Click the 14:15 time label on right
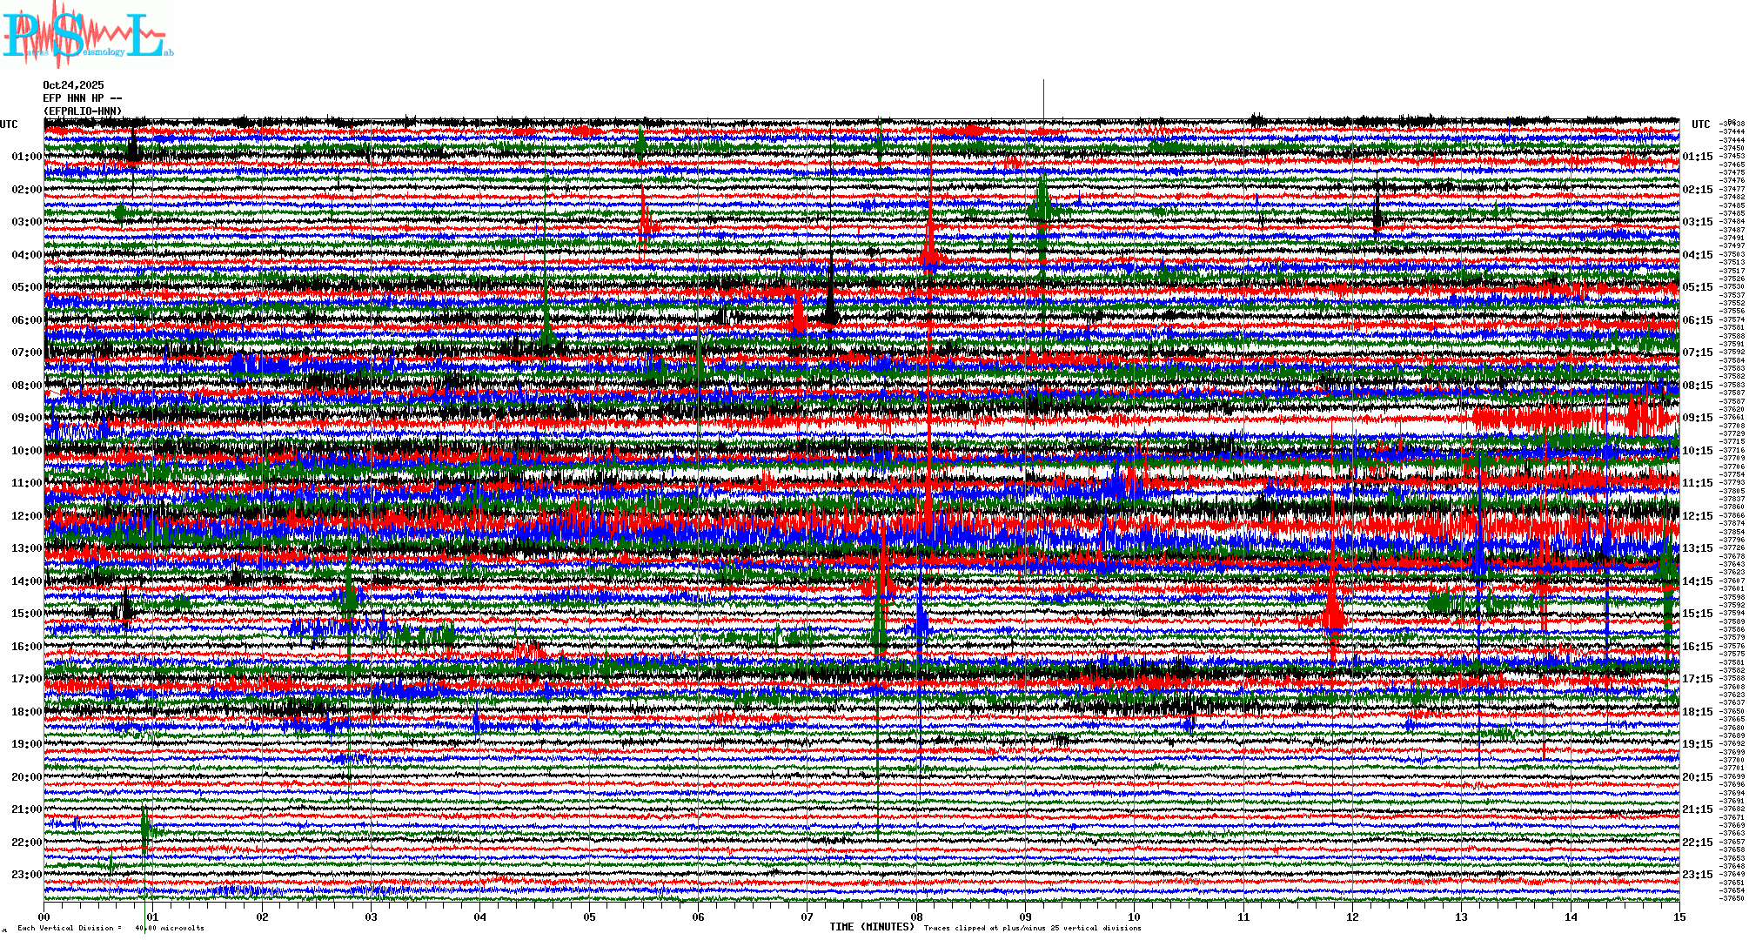 click(1697, 581)
